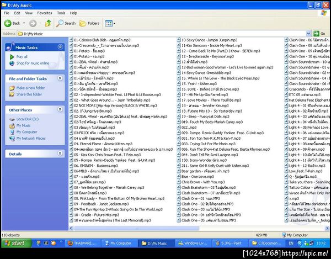Open Local Disk (D:) link
Screen dimensions: 331x259
click(28, 119)
